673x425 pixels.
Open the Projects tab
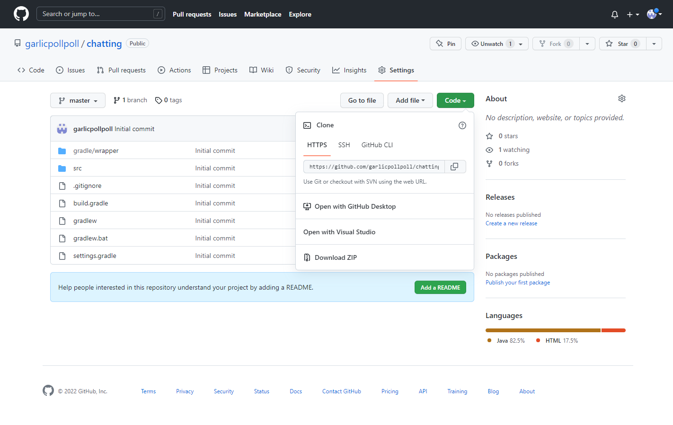[x=220, y=70]
